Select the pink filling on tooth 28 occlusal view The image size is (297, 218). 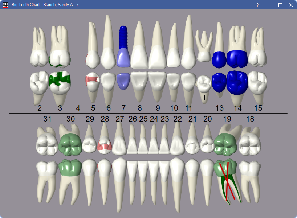click(x=105, y=145)
